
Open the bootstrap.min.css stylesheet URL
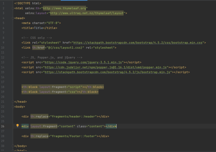pos(138,43)
